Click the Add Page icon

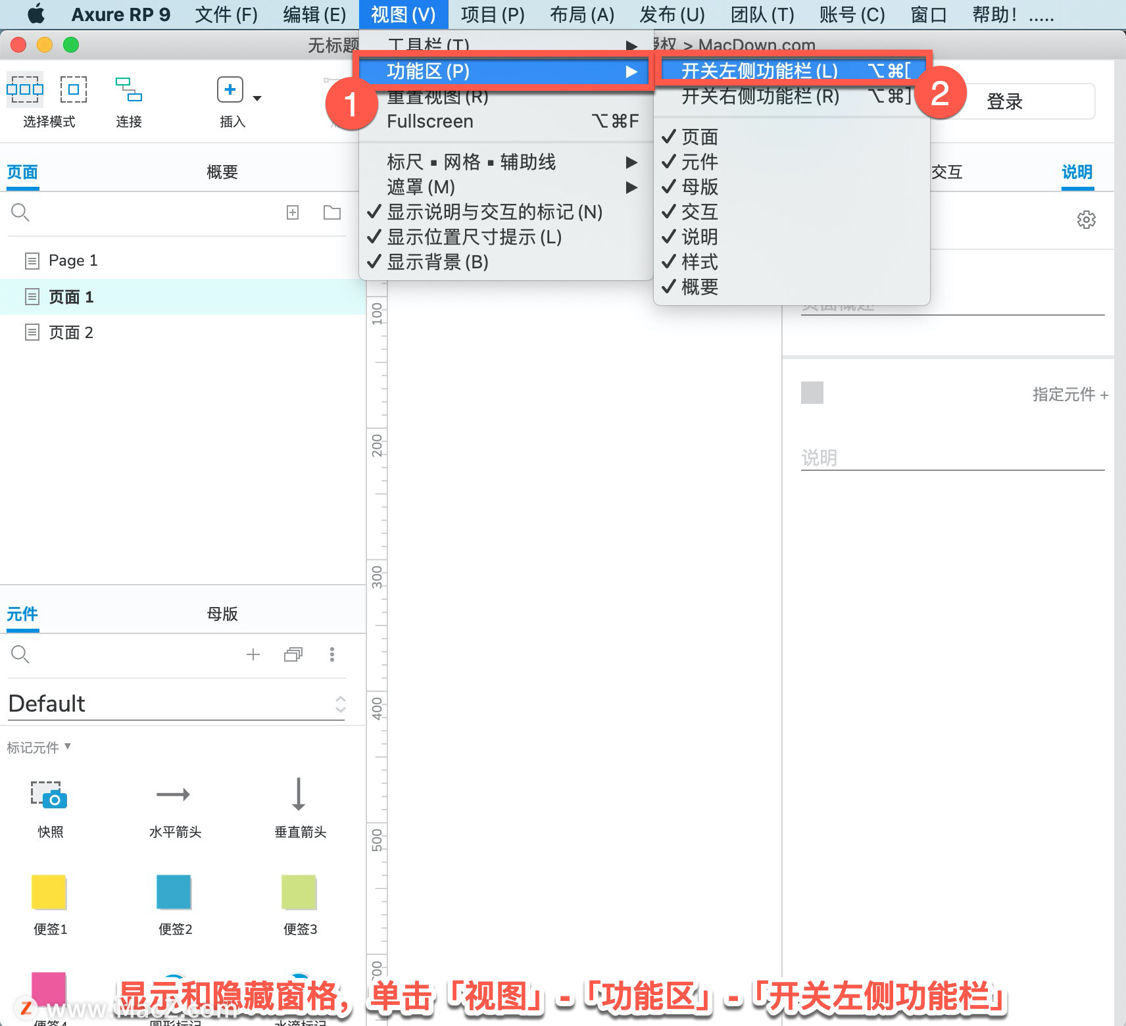click(293, 212)
